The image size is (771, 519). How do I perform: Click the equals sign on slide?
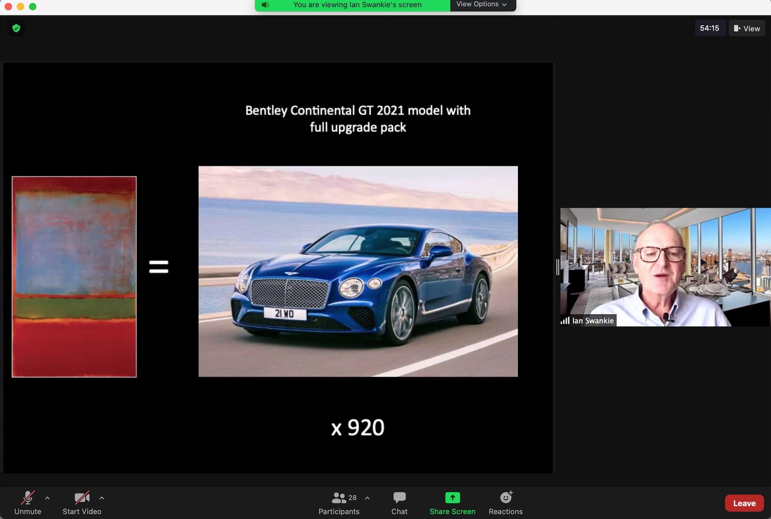[x=158, y=267]
